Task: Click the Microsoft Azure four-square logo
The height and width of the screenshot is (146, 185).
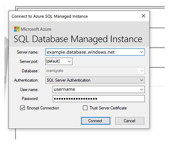Action: pyautogui.click(x=17, y=29)
